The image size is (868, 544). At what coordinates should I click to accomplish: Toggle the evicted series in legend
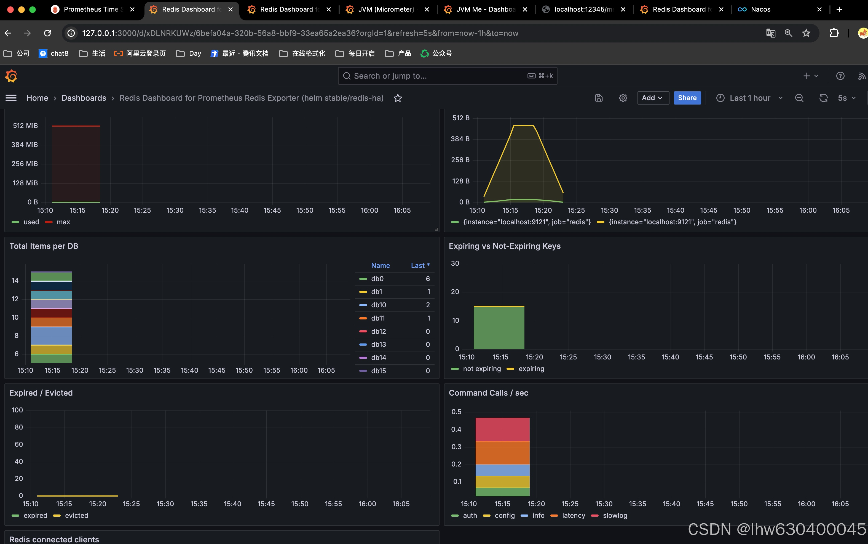[76, 515]
